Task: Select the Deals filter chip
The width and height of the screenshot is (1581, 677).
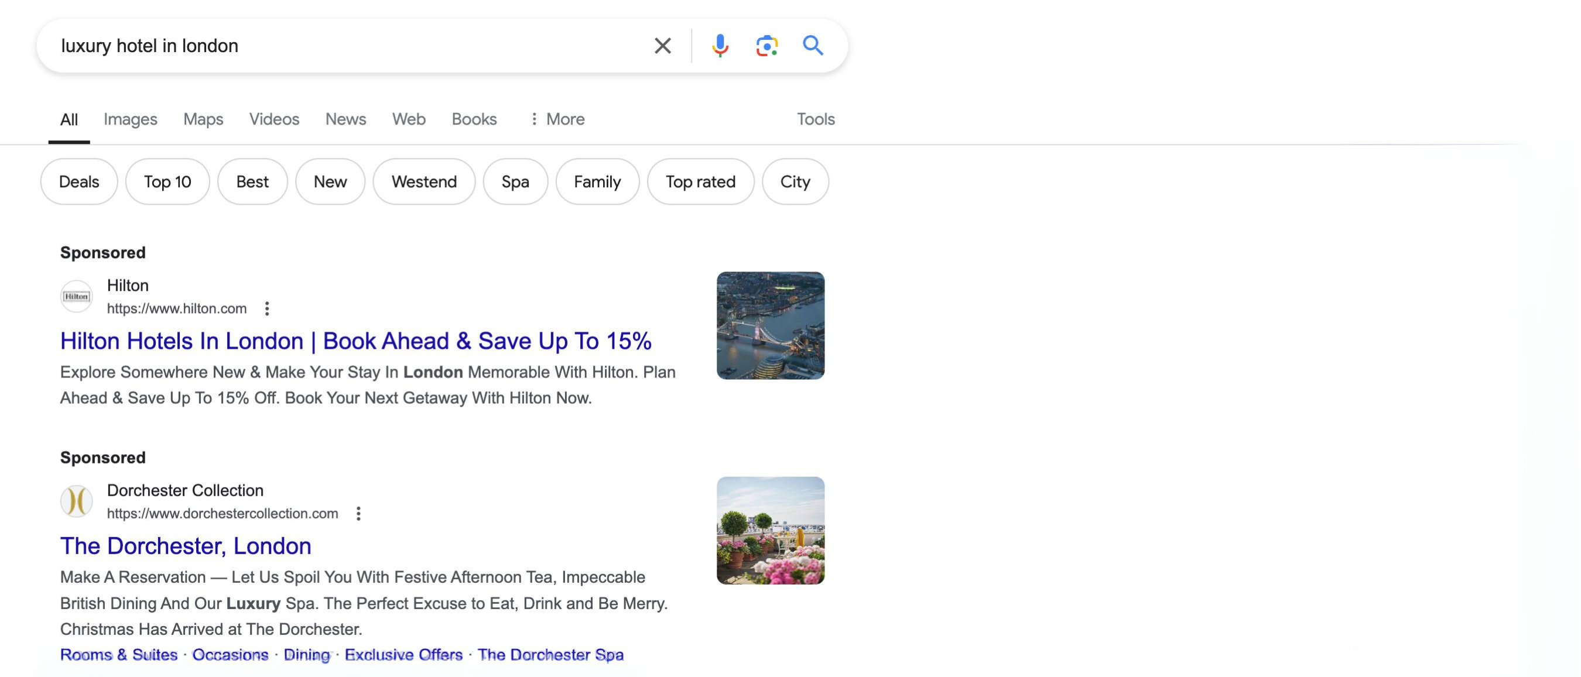Action: (78, 181)
